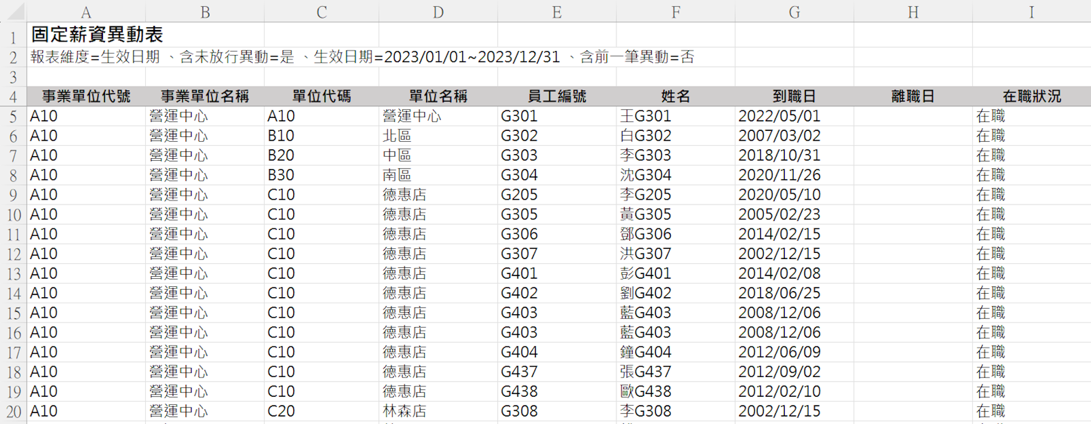Select the date cell 2012/09/02
Image resolution: width=1091 pixels, height=424 pixels.
click(779, 372)
